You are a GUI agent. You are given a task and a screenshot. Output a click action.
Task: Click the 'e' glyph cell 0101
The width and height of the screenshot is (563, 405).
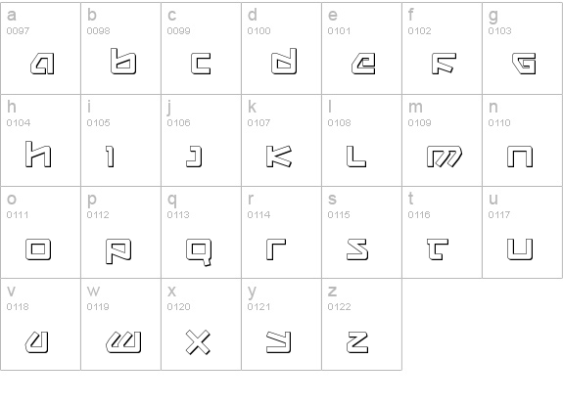pos(362,49)
